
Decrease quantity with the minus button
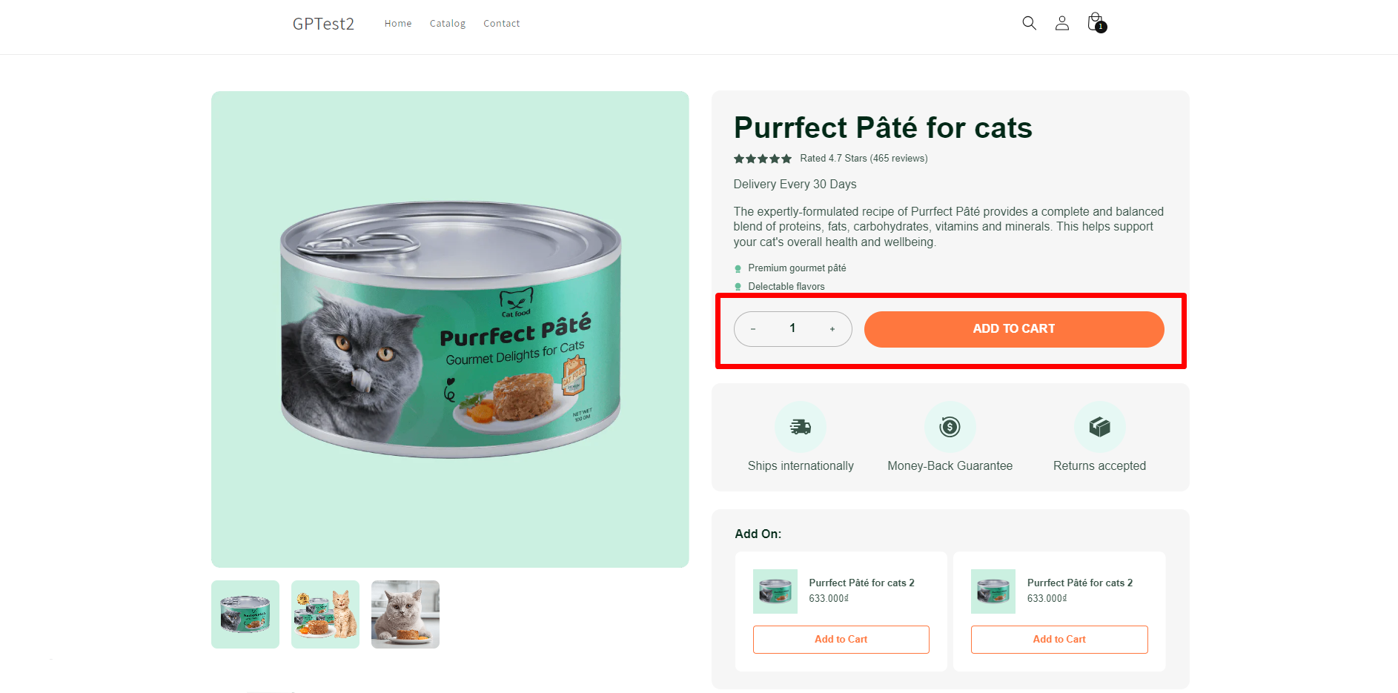tap(753, 328)
